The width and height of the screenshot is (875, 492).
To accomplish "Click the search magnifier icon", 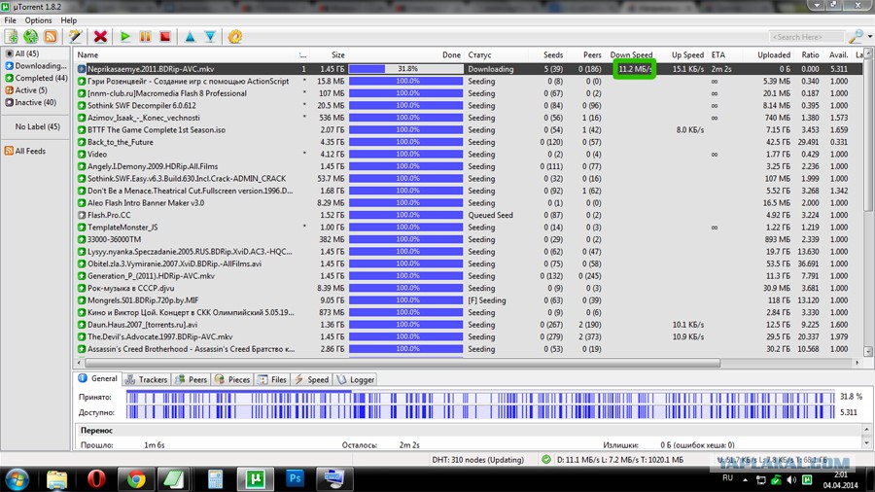I will click(856, 37).
